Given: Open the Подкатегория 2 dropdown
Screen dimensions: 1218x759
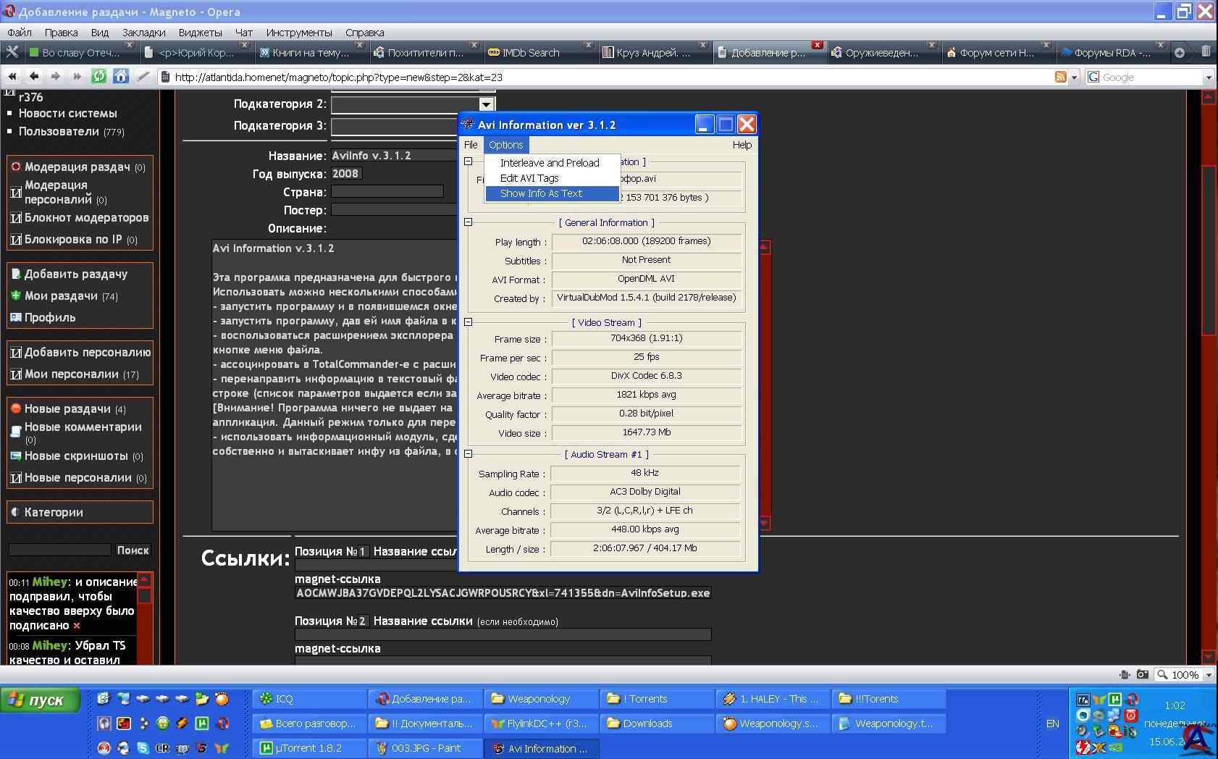Looking at the screenshot, I should (486, 104).
